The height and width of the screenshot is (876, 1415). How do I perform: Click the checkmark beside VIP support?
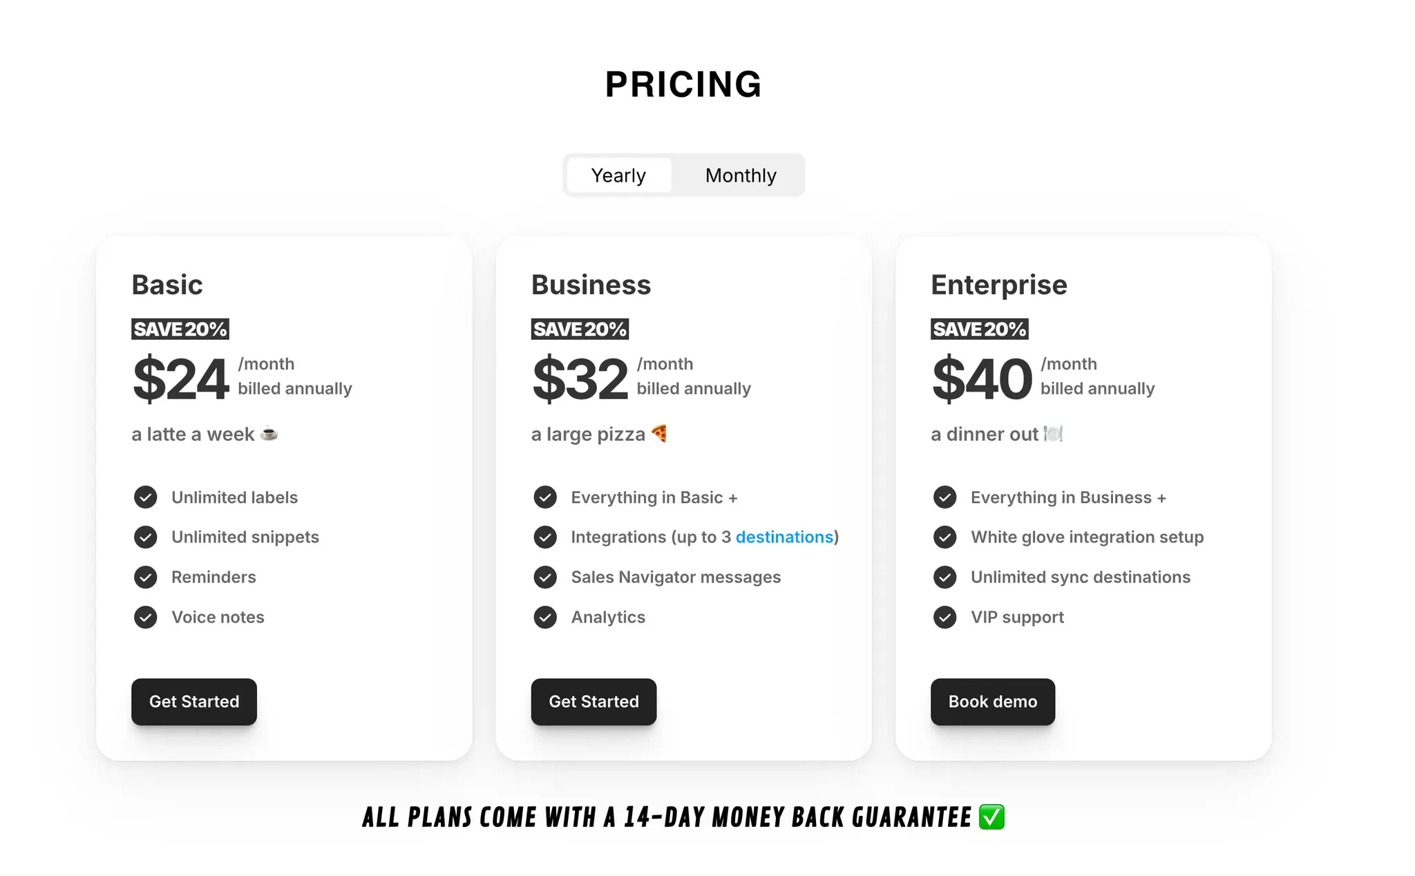[x=944, y=617]
